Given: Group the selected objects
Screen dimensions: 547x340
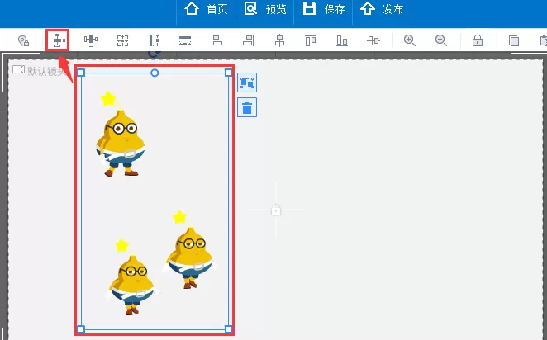Looking at the screenshot, I should pos(247,83).
